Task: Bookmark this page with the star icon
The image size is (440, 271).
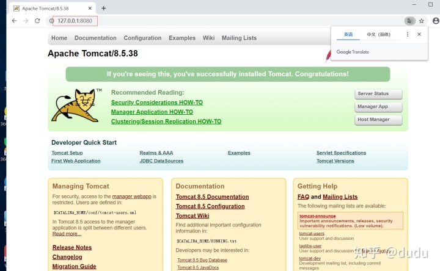Action: point(422,21)
